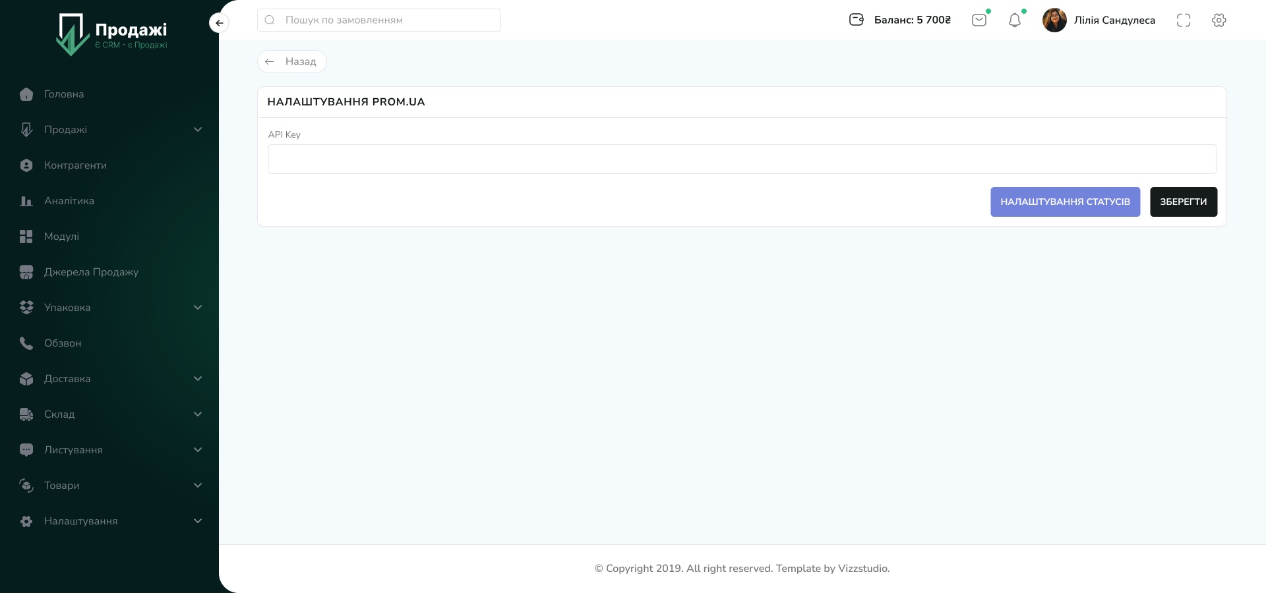
Task: Open the notifications bell
Action: point(1015,20)
